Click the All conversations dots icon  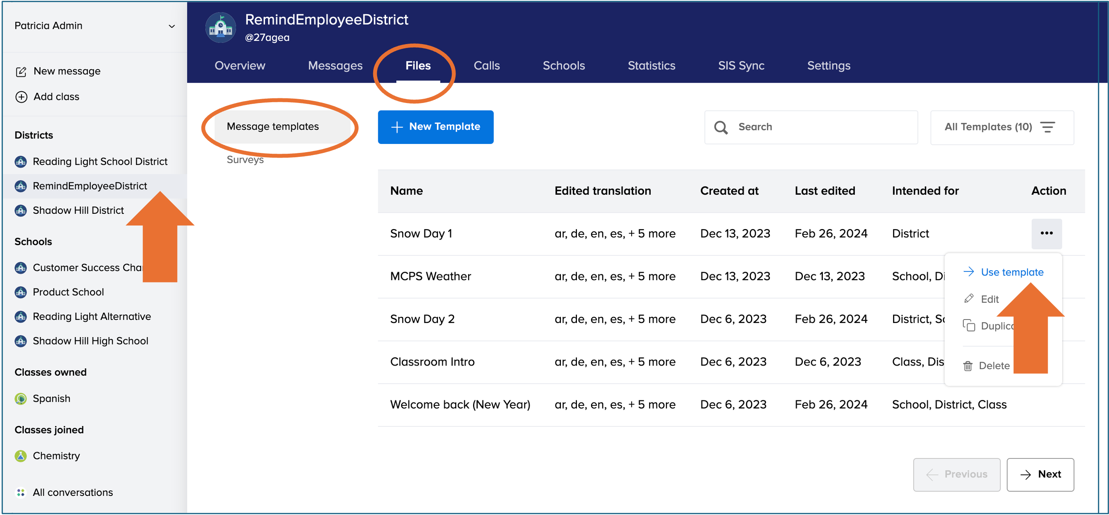pos(21,492)
